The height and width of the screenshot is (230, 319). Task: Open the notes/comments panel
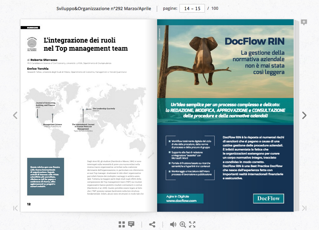131,224
